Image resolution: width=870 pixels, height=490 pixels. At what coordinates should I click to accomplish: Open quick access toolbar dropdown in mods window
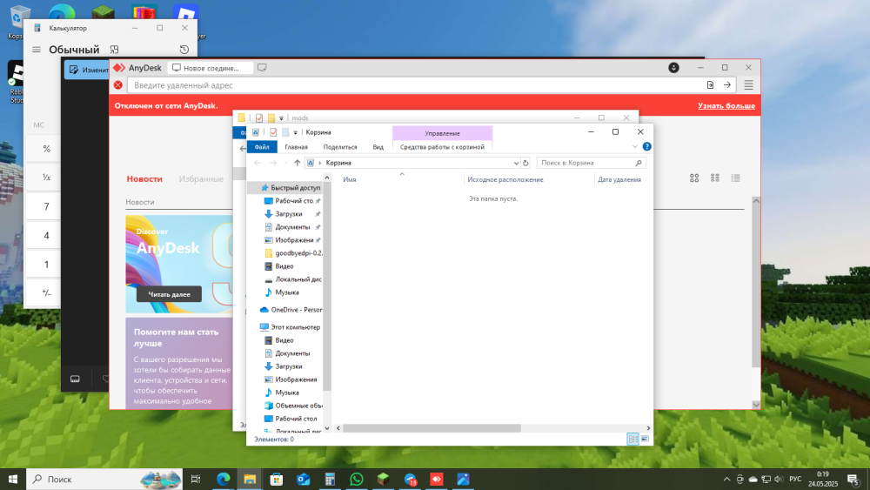click(281, 117)
